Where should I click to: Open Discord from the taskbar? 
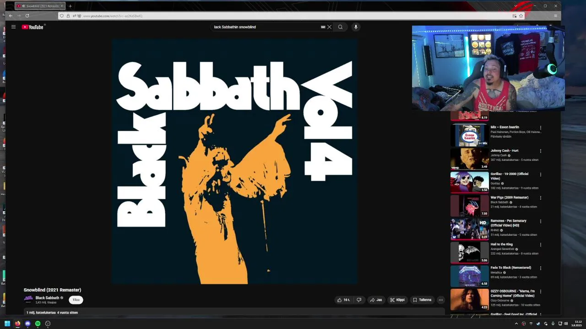[27, 324]
